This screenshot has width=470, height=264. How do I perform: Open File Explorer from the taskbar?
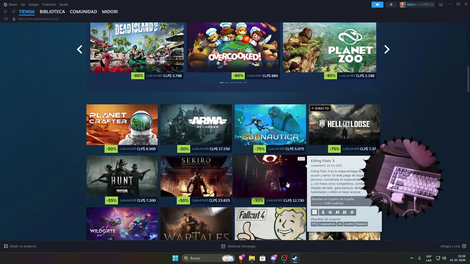coord(252,258)
